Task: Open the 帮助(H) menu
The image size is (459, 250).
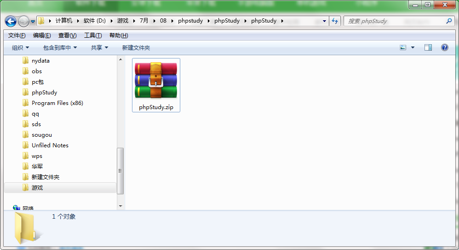Action: click(119, 35)
